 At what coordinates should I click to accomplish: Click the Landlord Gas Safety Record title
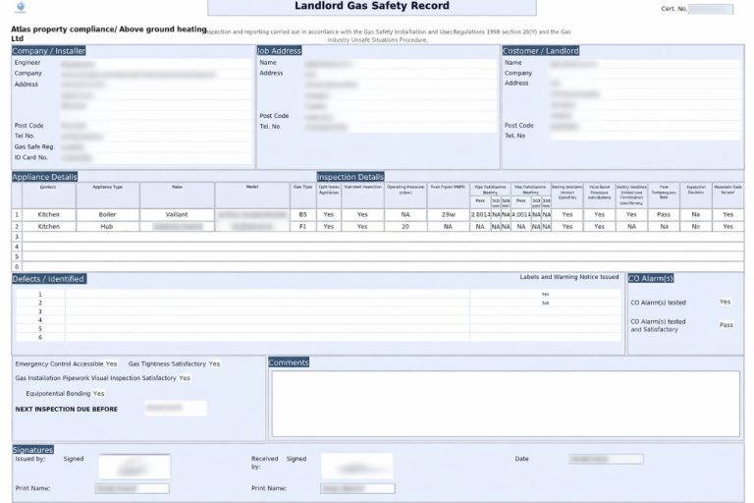point(372,7)
